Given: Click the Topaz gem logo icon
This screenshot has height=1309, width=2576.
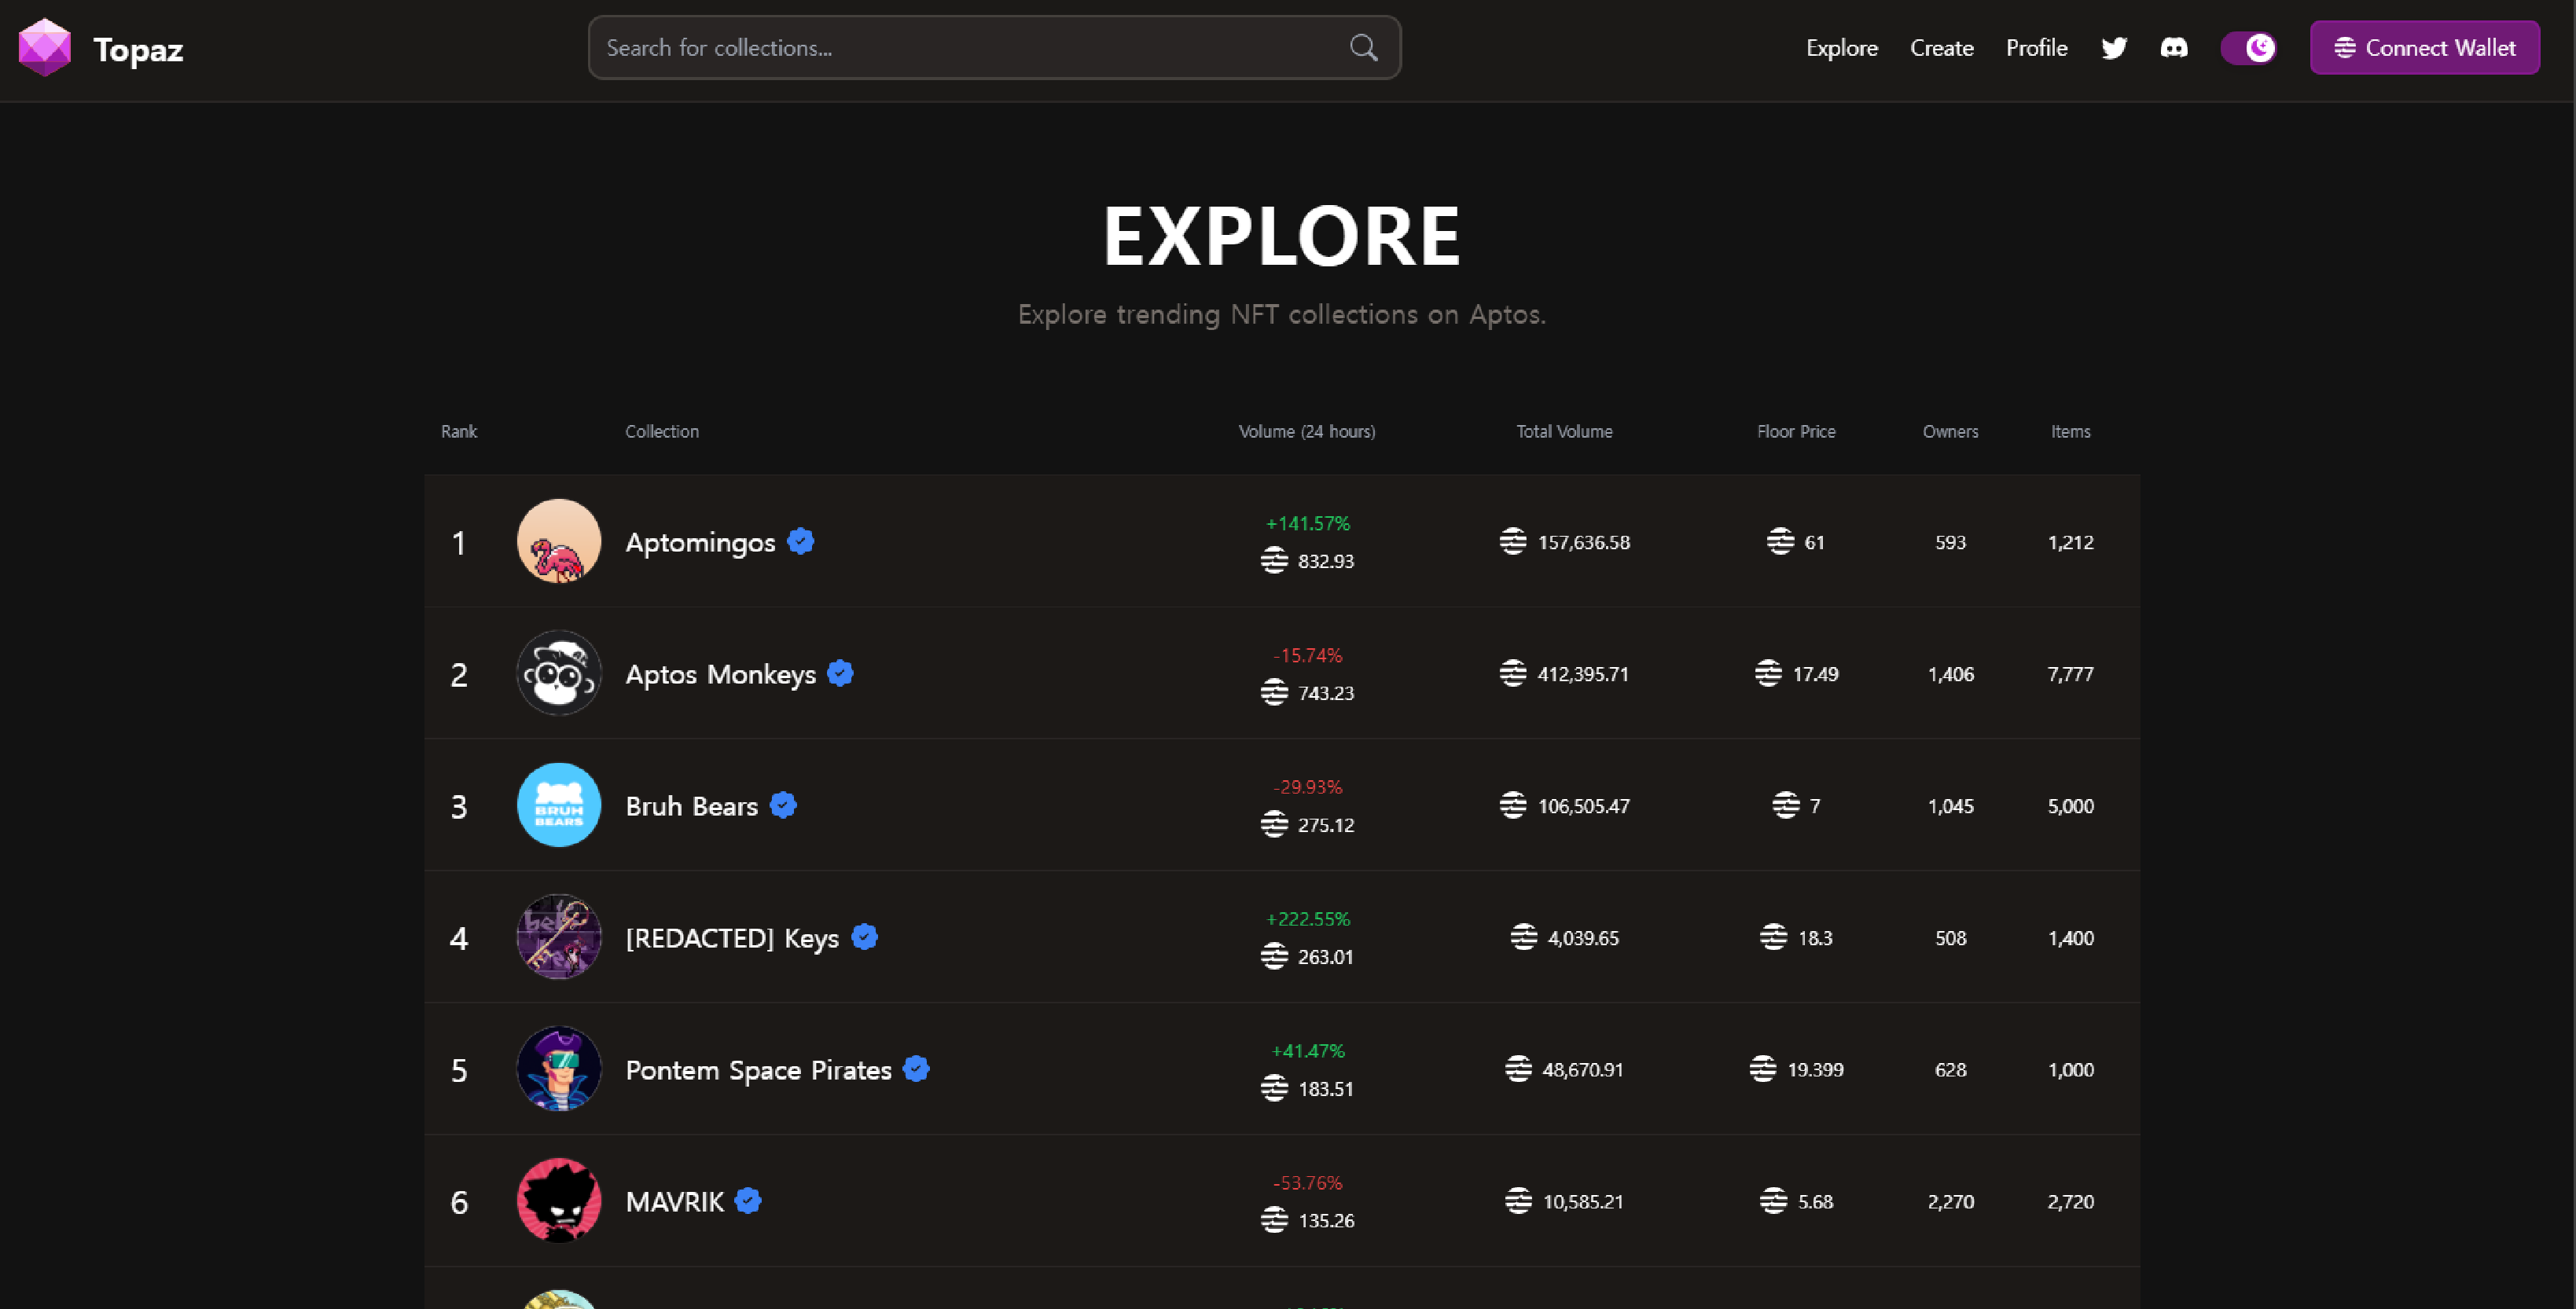Looking at the screenshot, I should [45, 47].
